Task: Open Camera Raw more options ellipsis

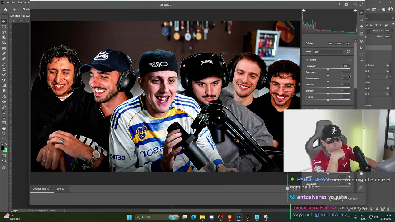Action: click(361, 60)
